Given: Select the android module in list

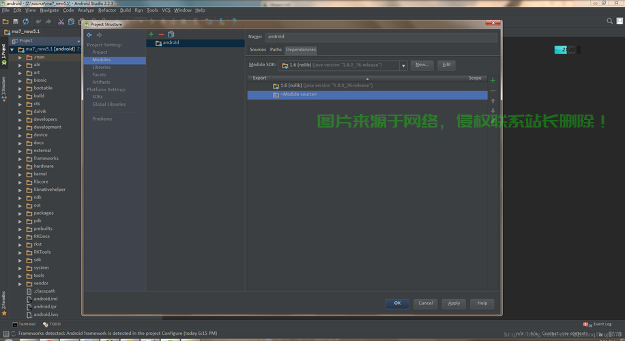Looking at the screenshot, I should pyautogui.click(x=195, y=43).
